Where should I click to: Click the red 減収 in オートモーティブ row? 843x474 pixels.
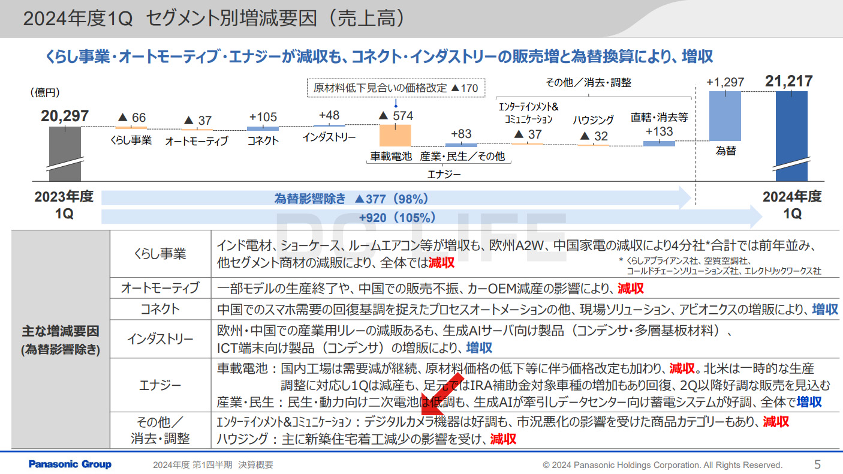coord(631,288)
